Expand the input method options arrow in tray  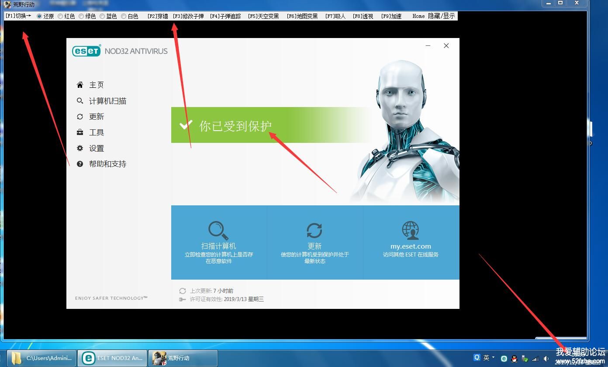[x=494, y=357]
